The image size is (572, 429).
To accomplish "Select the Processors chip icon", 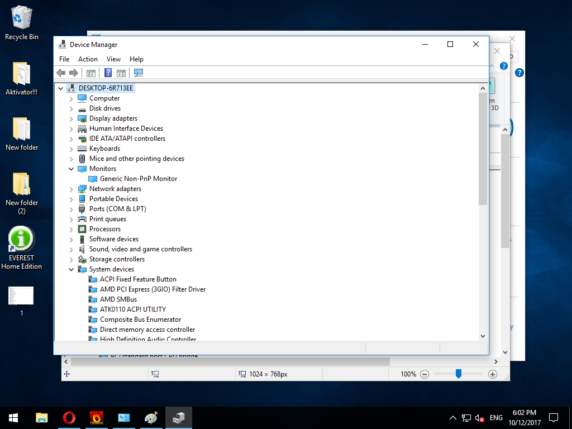I will click(82, 229).
